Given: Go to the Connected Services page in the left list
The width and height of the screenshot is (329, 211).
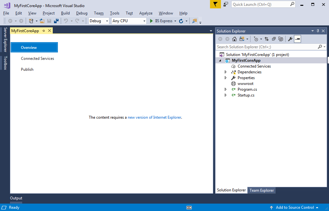Looking at the screenshot, I should pos(38,59).
